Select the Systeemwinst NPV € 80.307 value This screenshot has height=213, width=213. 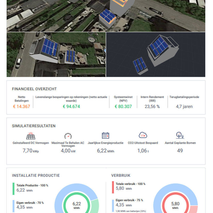click(123, 106)
